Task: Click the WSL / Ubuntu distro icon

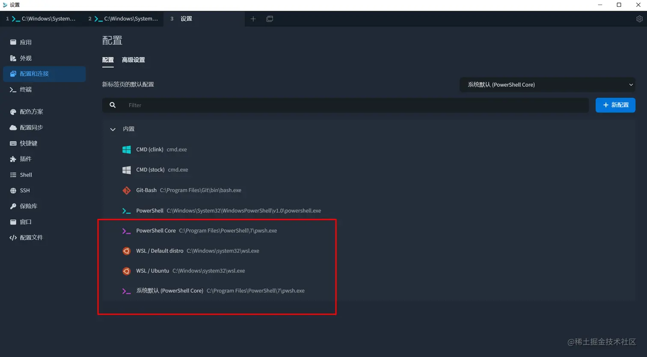Action: (x=127, y=271)
